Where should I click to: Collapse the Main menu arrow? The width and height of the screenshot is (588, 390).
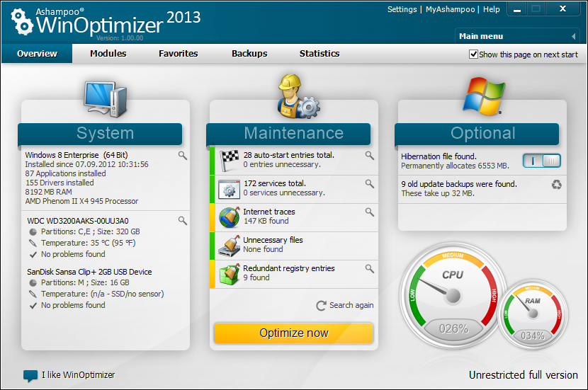[573, 36]
